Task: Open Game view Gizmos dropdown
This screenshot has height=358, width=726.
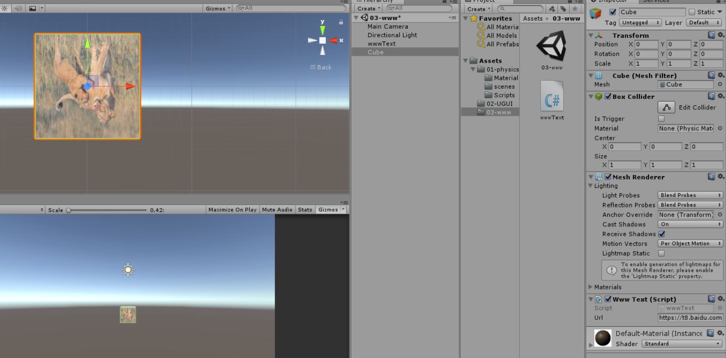Action: coord(331,210)
